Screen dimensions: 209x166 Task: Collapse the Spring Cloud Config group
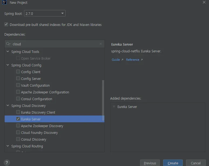point(8,65)
